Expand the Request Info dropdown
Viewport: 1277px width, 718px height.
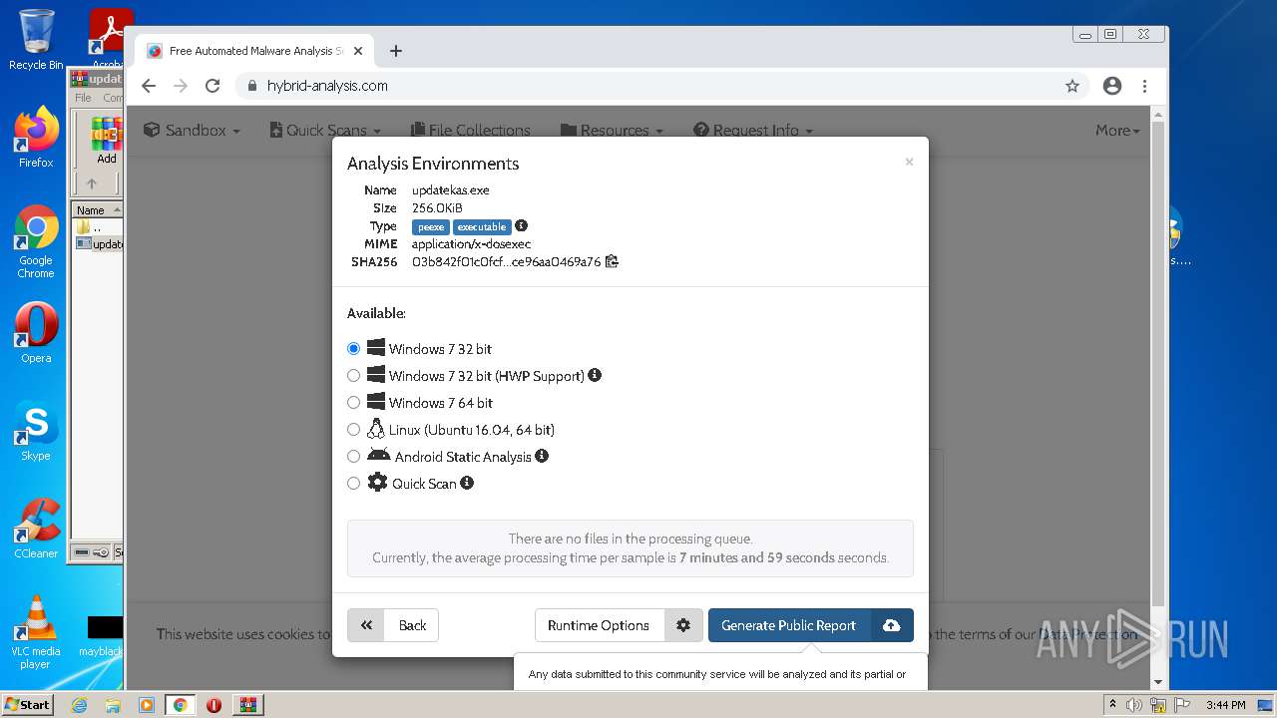click(x=753, y=130)
